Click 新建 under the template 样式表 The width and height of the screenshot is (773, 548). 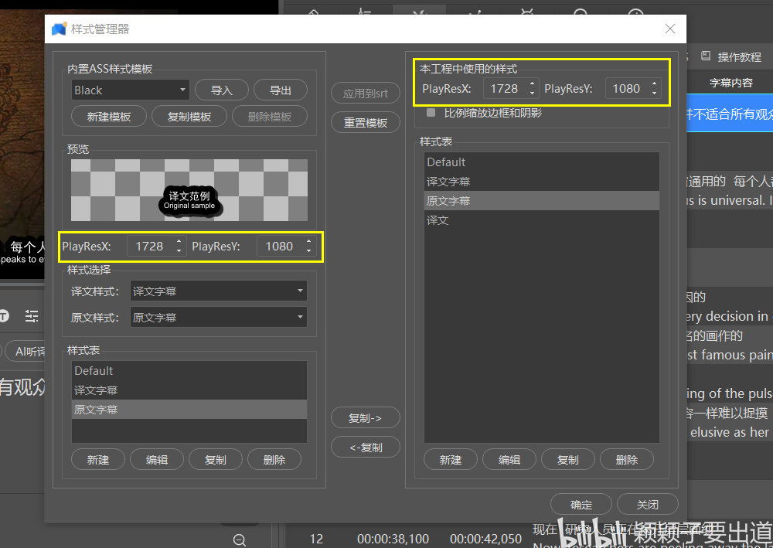tap(98, 460)
